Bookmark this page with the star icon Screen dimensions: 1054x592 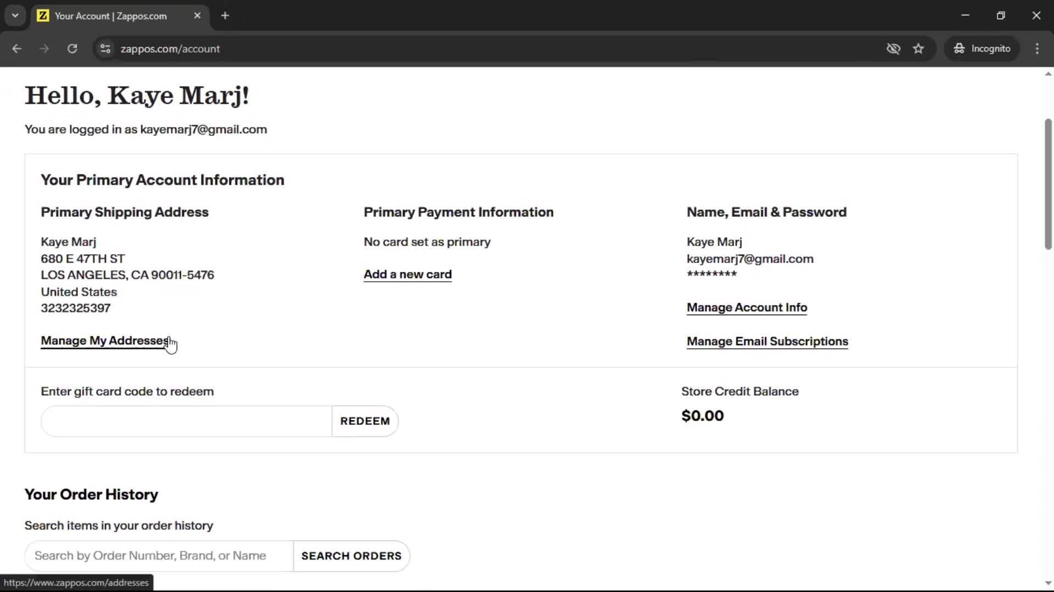tap(918, 49)
